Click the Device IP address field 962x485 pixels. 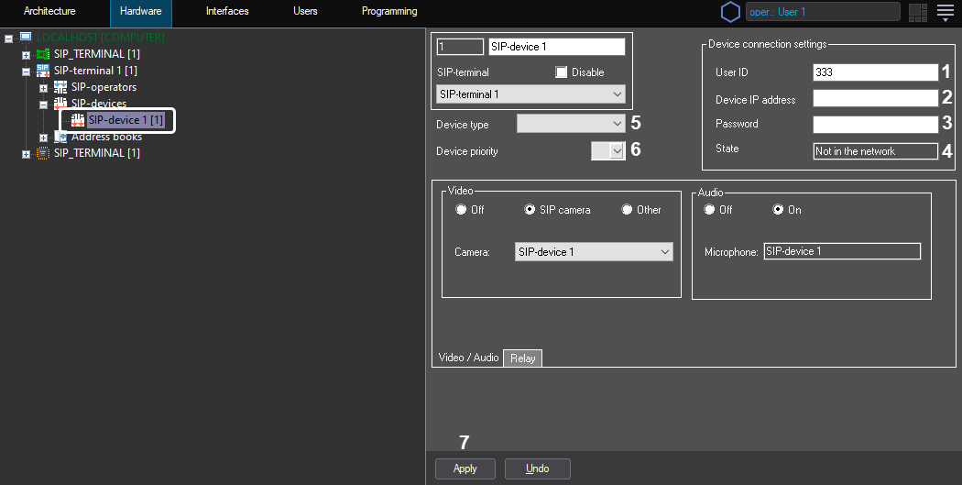click(x=875, y=99)
